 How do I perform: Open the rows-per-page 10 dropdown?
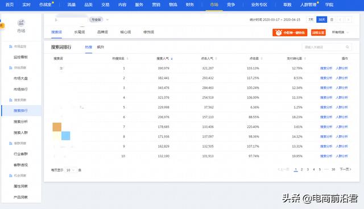(x=71, y=170)
